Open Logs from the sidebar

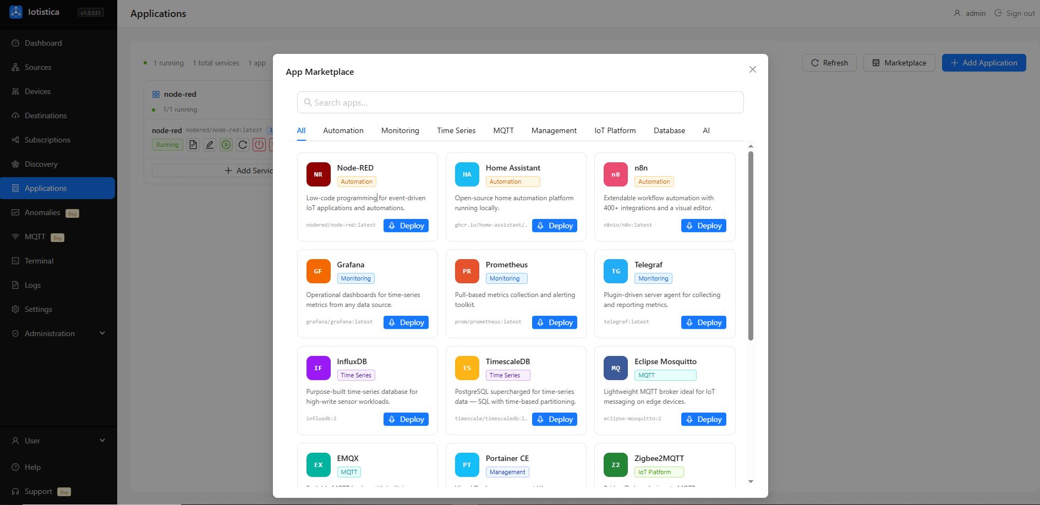pyautogui.click(x=58, y=285)
